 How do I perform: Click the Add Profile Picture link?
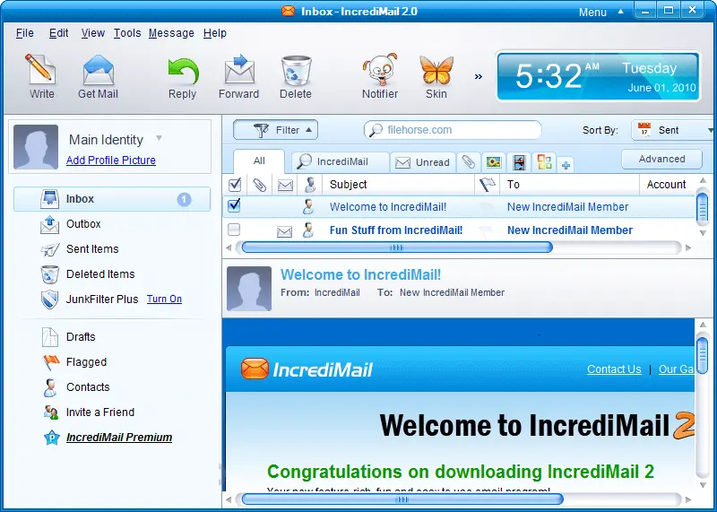111,161
